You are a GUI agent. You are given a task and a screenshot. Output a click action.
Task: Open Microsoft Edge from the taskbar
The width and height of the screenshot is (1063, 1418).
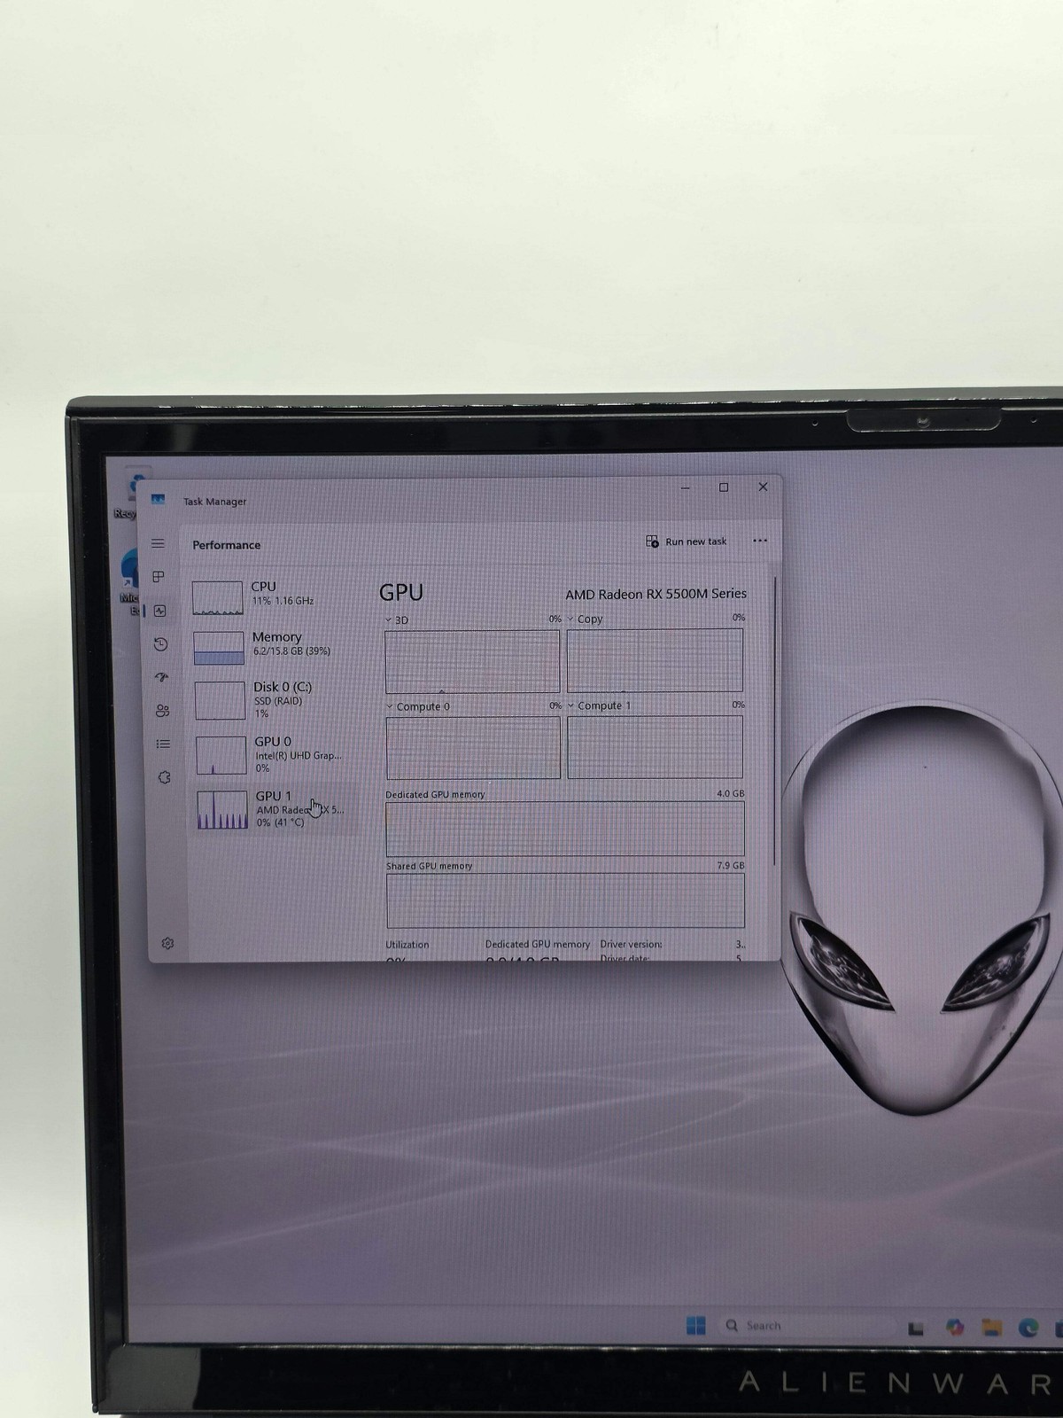tap(1028, 1327)
